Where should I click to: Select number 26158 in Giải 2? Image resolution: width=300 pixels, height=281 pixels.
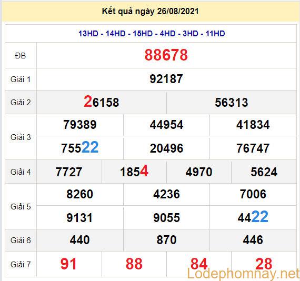coord(102,102)
